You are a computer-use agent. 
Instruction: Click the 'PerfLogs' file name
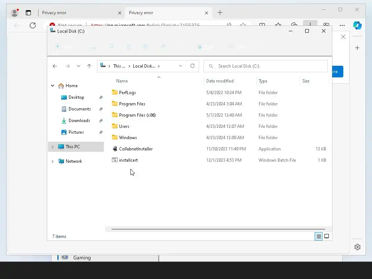128,93
